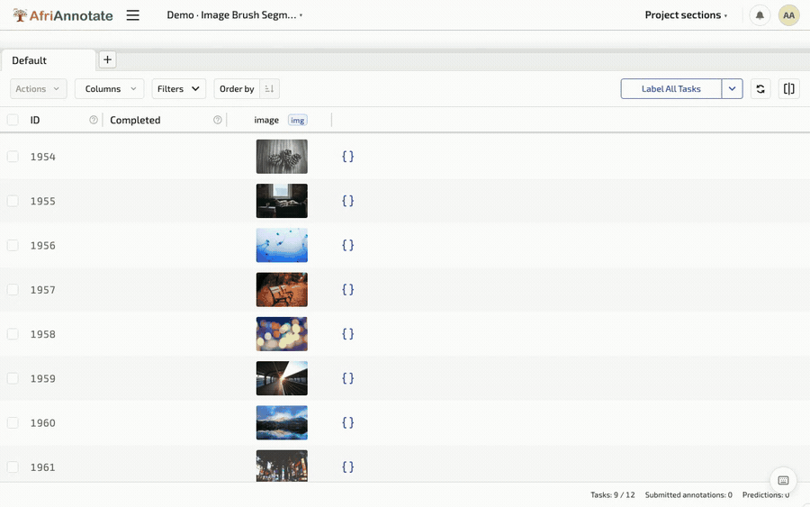Viewport: 810px width, 507px height.
Task: Open the blue splash thumbnail for 1956
Action: pos(282,245)
